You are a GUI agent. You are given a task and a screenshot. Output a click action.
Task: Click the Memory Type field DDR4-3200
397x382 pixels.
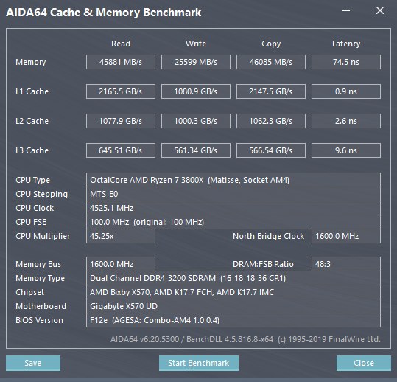coord(233,278)
